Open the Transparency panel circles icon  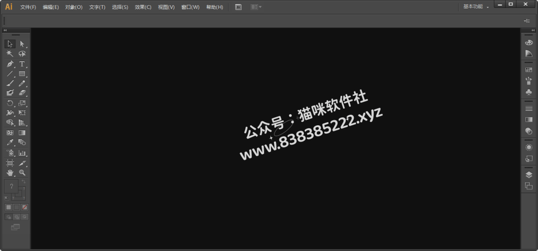point(529,130)
